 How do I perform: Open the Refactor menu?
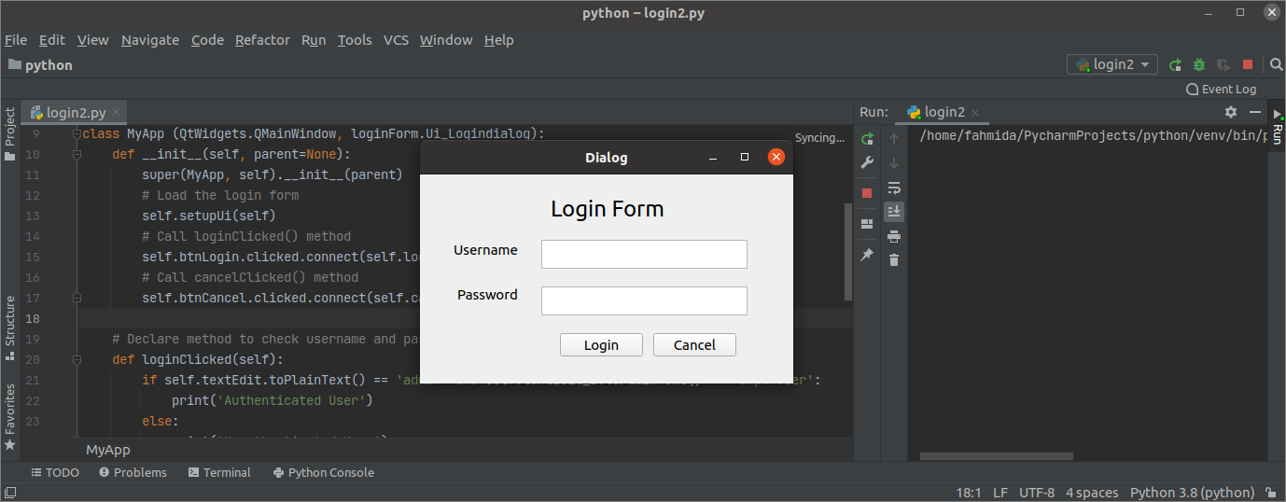pos(262,40)
